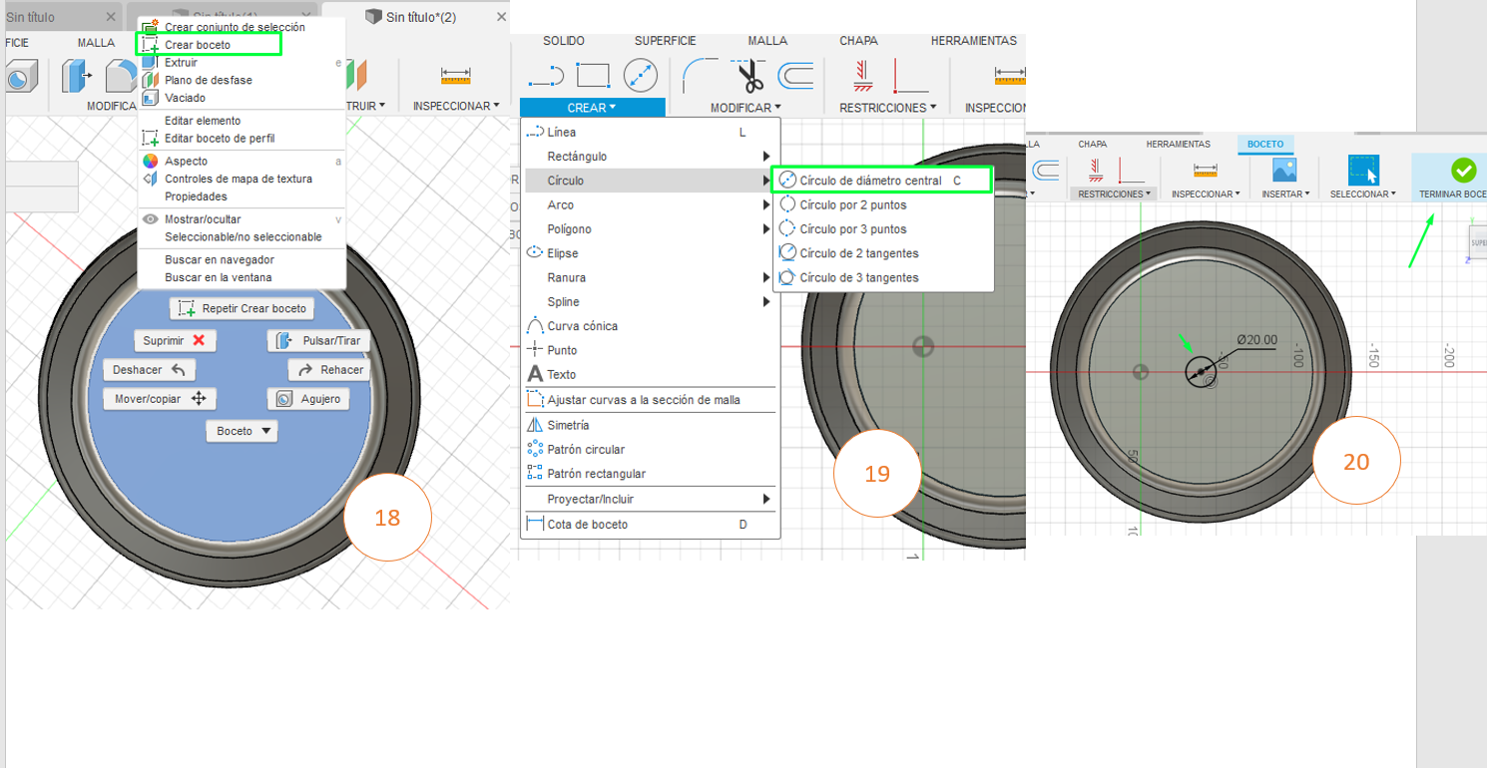Click the Curva cónica icon
Screen dimensions: 1487x768
point(534,326)
